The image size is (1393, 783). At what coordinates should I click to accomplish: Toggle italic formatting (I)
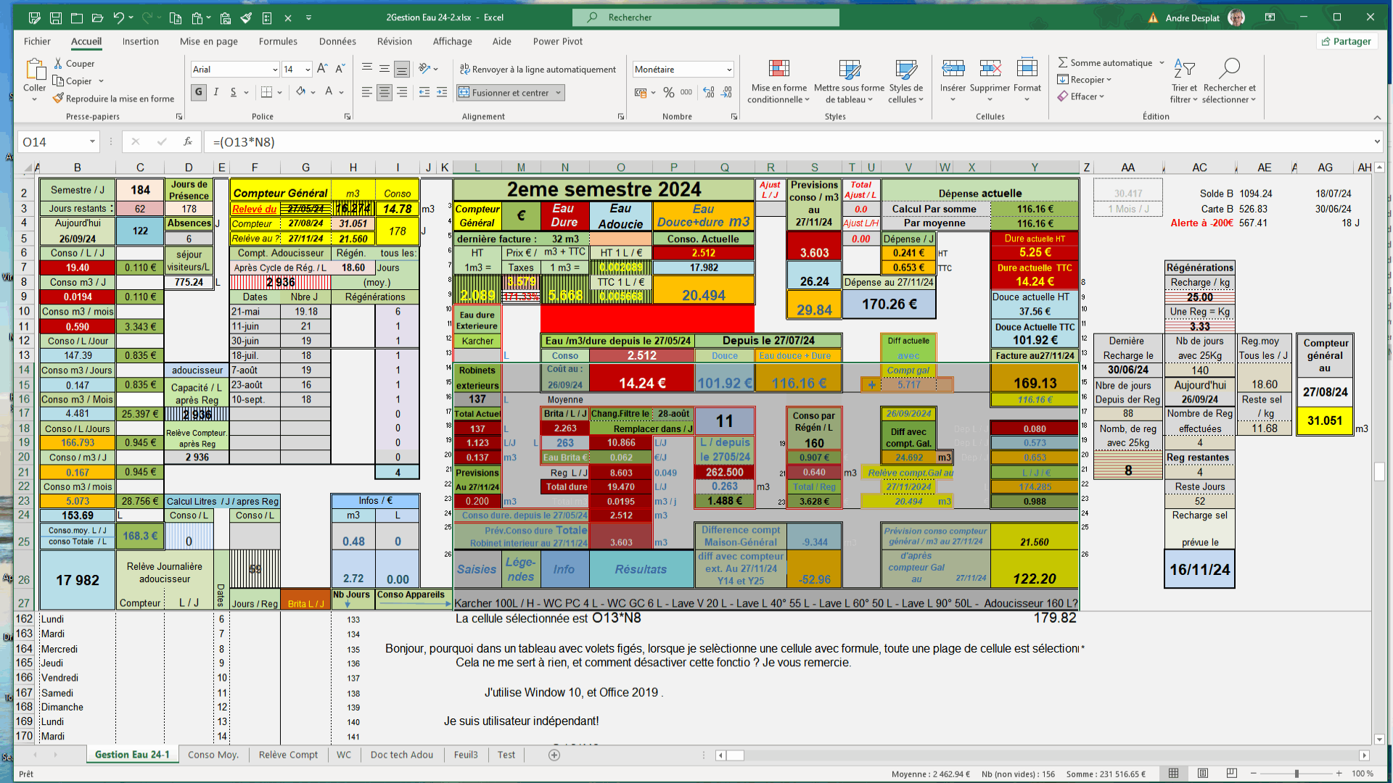pos(216,92)
